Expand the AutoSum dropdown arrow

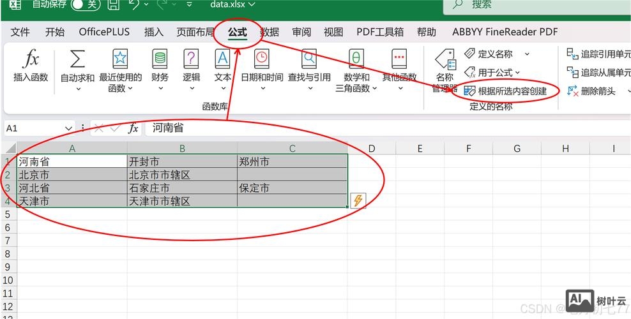(78, 89)
